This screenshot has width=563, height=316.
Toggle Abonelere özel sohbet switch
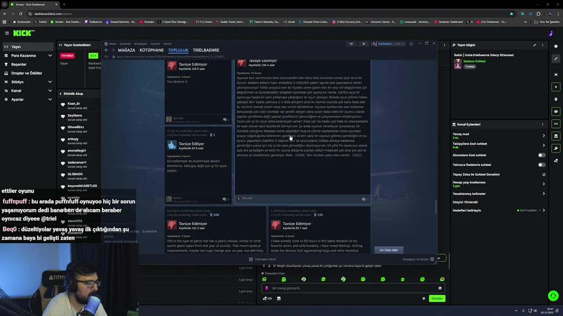pyautogui.click(x=542, y=155)
